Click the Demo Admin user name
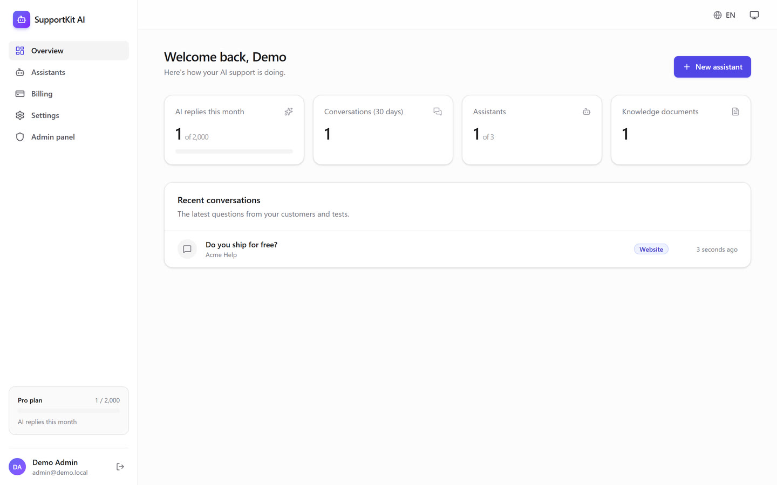777x485 pixels. 55,462
